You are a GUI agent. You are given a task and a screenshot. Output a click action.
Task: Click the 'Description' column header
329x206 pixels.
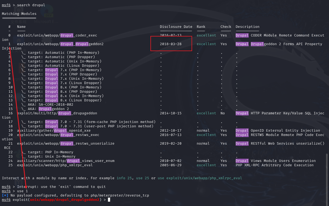(x=248, y=27)
